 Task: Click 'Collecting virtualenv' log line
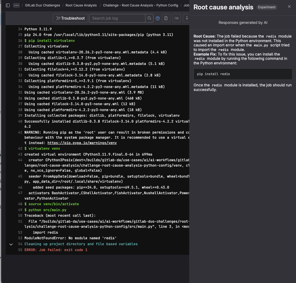click(47, 46)
